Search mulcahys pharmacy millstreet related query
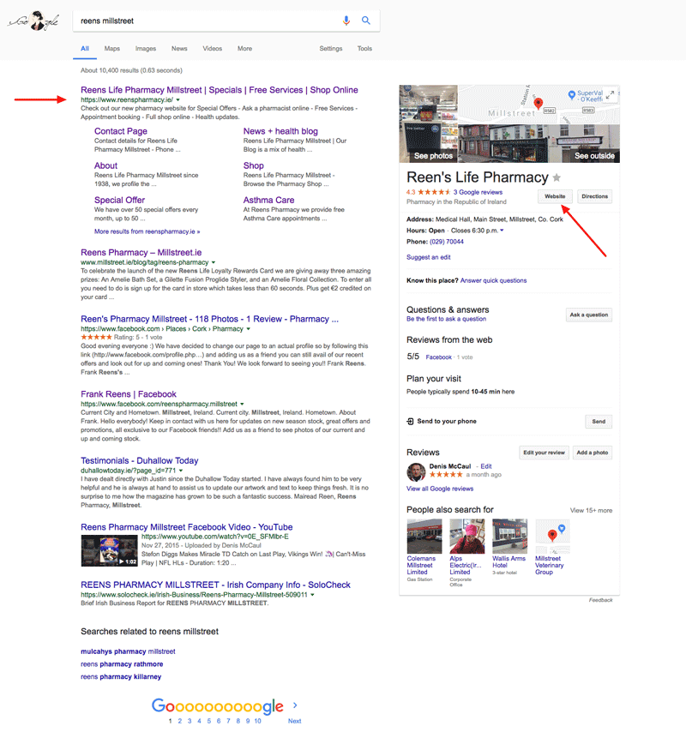 pyautogui.click(x=128, y=651)
